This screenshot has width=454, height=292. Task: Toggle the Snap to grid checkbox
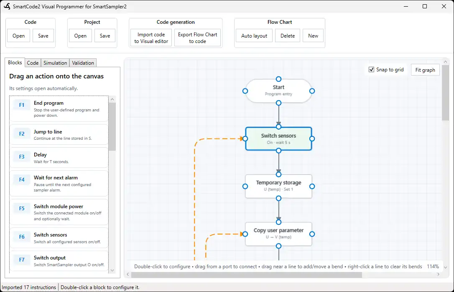372,70
